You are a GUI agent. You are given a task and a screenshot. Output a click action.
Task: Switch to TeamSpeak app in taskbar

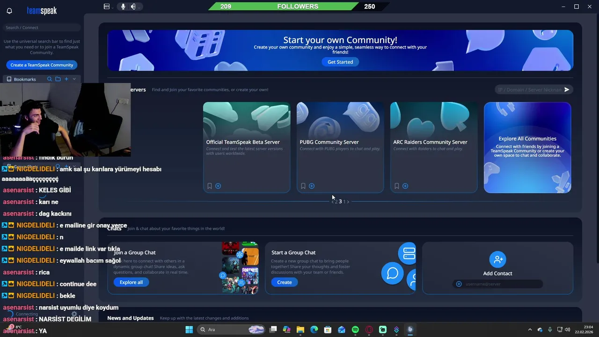[x=410, y=330]
